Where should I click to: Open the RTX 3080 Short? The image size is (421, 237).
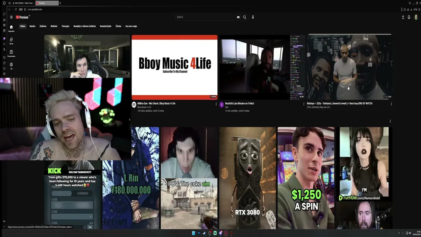[x=247, y=178]
